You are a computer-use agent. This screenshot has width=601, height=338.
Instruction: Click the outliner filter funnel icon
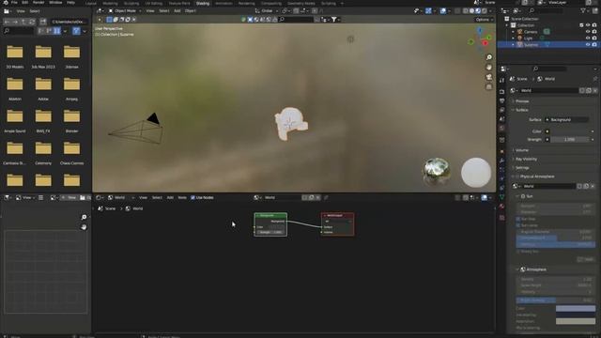coord(583,10)
